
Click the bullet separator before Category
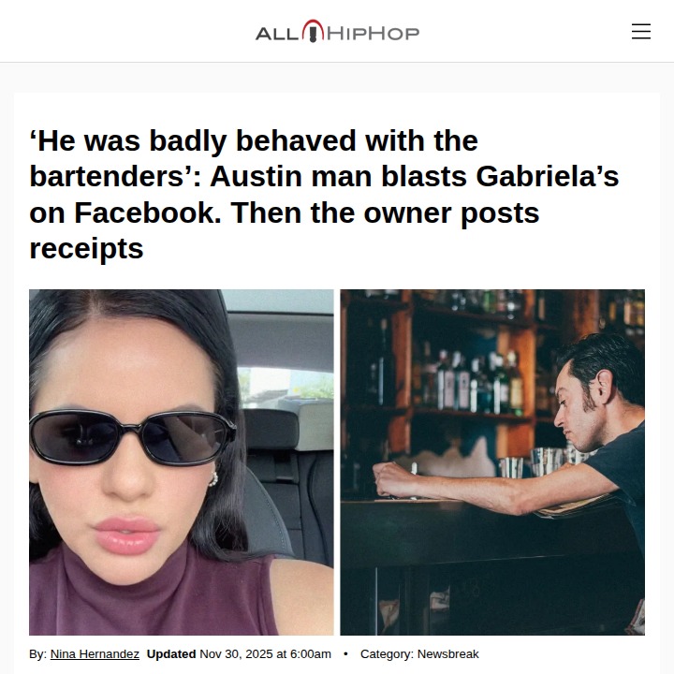pos(345,653)
